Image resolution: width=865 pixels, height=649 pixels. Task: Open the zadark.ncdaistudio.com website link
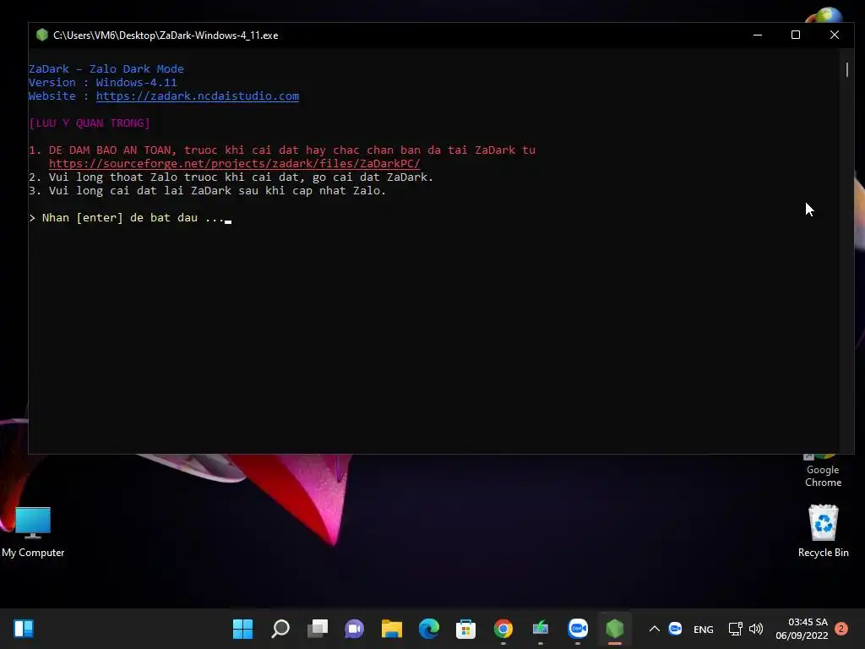point(198,96)
